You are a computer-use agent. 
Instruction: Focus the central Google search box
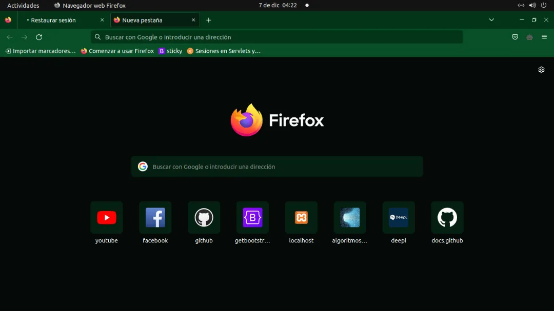[277, 167]
